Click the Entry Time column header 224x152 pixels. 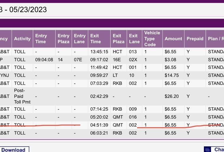coord(41,39)
